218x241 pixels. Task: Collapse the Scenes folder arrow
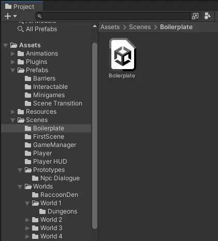(13, 120)
